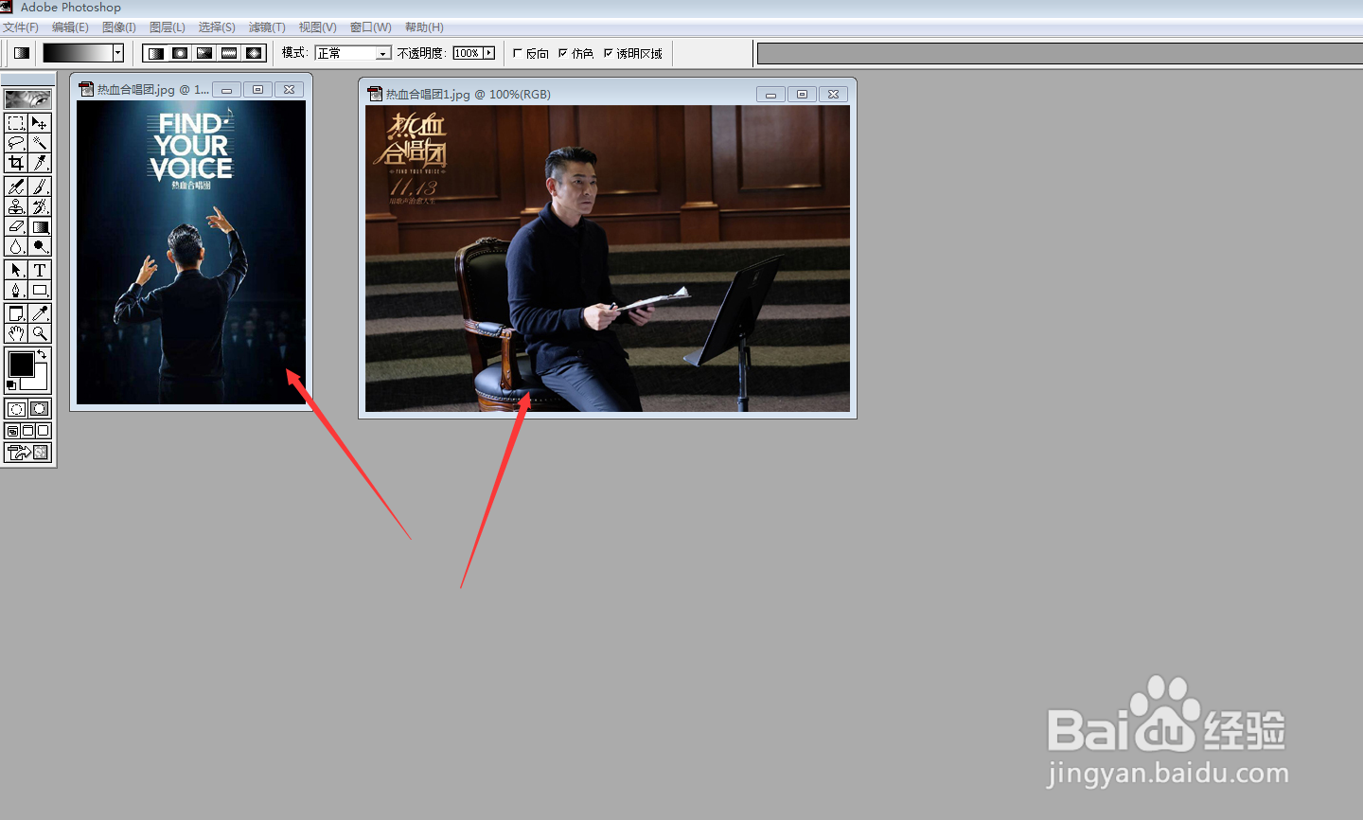Click the seated man photo canvas
The image size is (1363, 820).
tap(608, 258)
